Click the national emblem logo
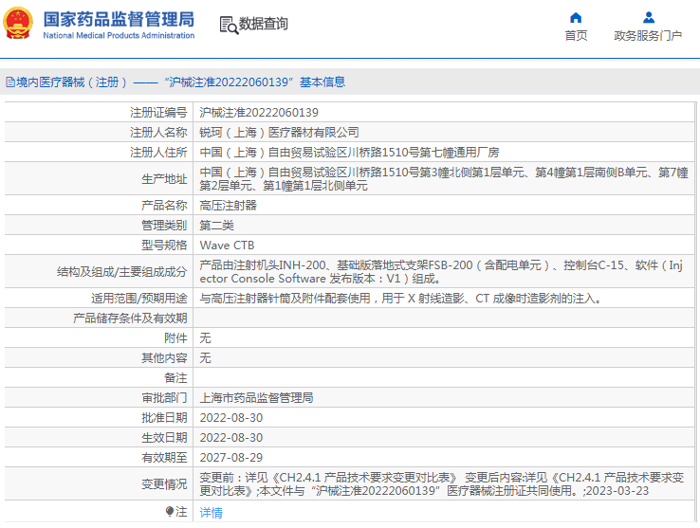 coord(18,24)
